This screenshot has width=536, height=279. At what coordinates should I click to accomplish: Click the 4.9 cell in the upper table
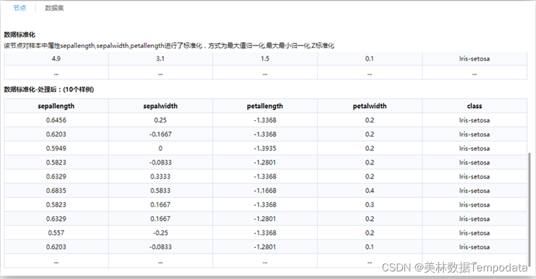[56, 59]
